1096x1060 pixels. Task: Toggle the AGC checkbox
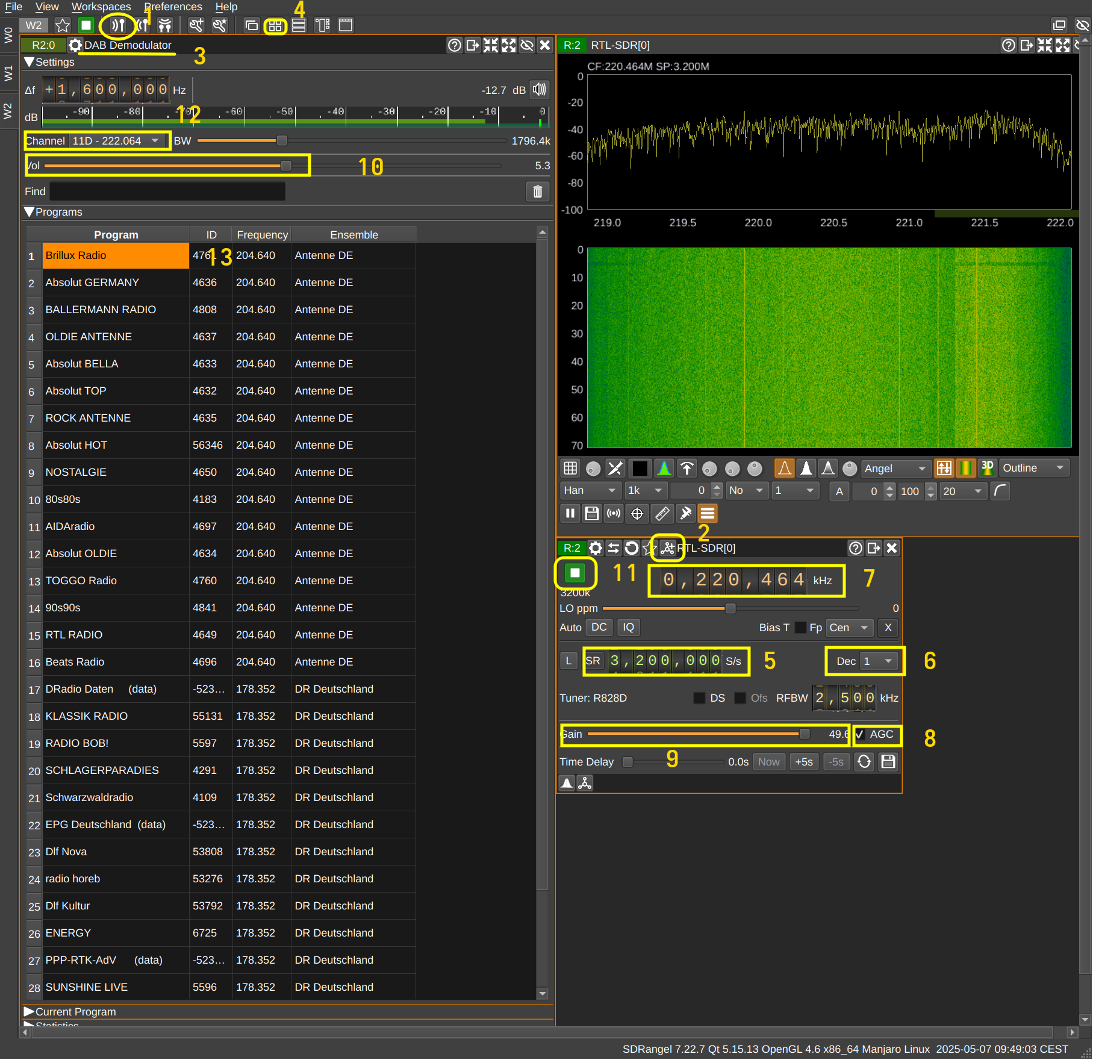coord(860,734)
